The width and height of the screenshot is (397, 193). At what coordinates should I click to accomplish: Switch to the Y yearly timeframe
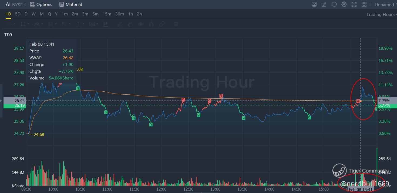coord(56,14)
